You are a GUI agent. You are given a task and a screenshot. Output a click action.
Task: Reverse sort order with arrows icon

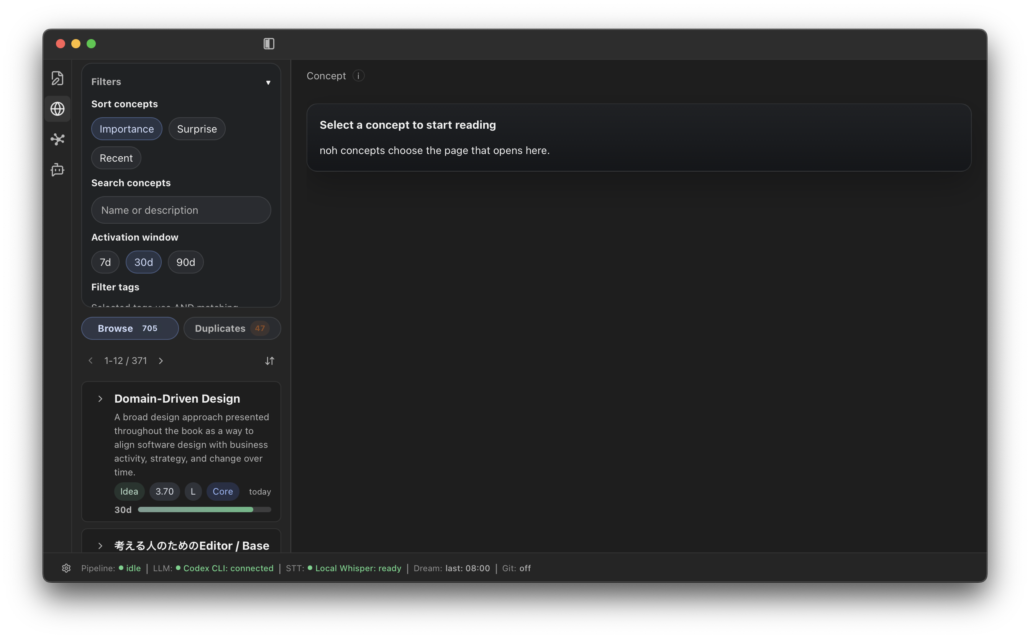[270, 360]
